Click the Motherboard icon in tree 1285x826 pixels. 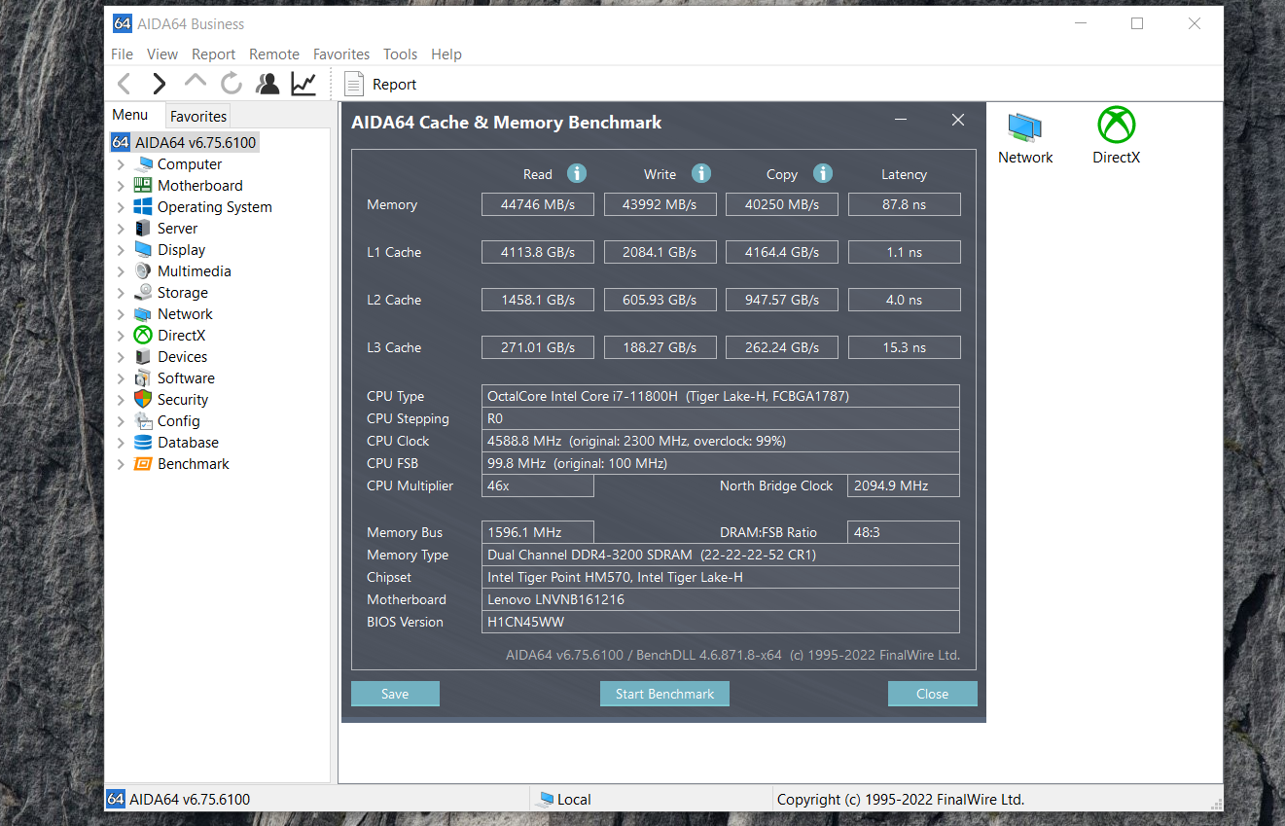coord(143,186)
